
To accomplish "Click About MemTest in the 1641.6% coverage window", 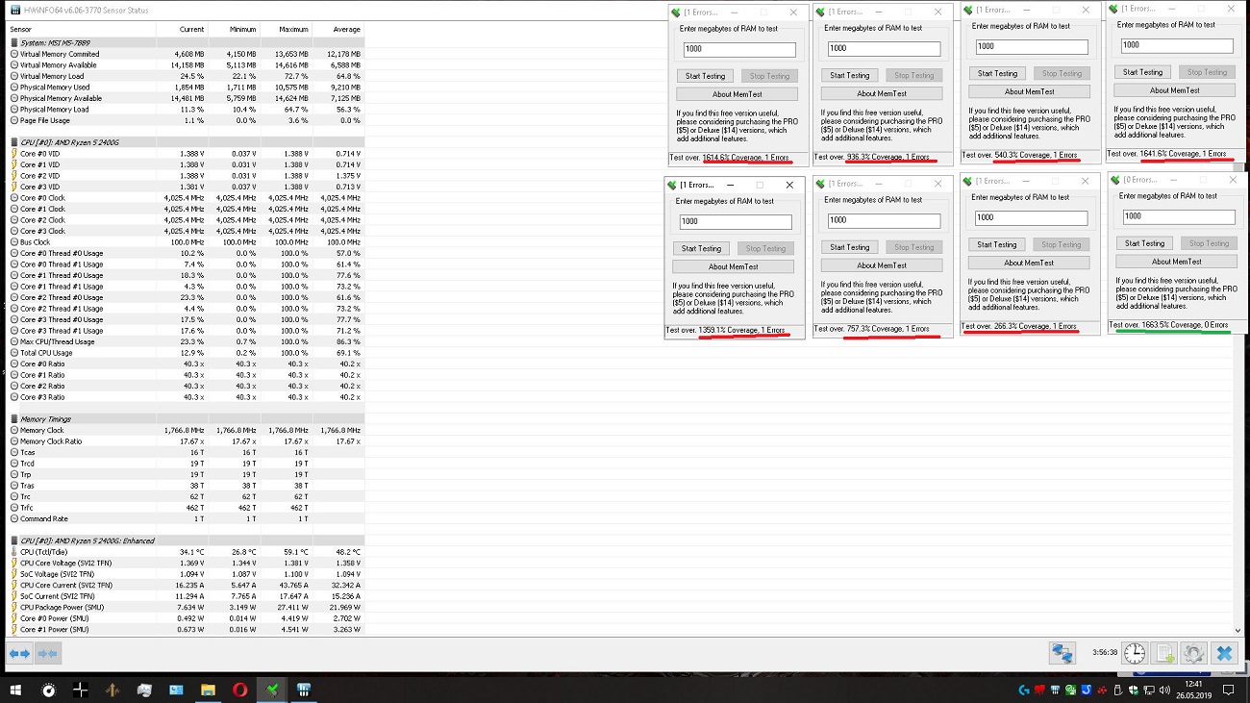I will [1175, 90].
